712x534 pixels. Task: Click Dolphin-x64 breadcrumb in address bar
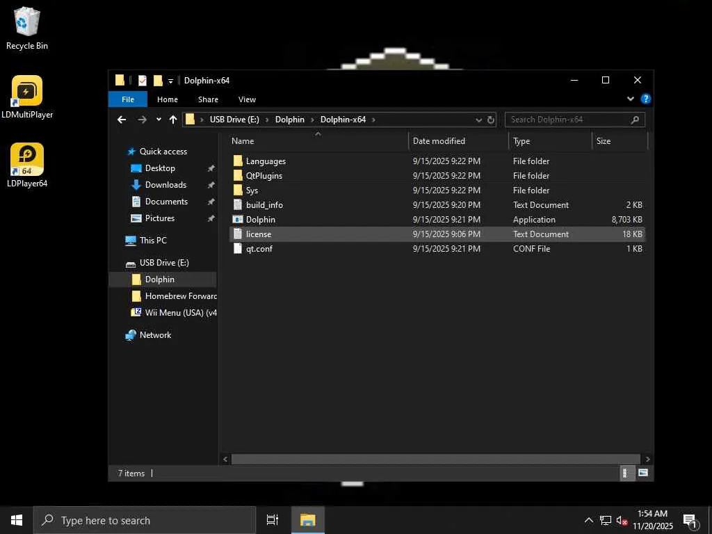pyautogui.click(x=343, y=120)
